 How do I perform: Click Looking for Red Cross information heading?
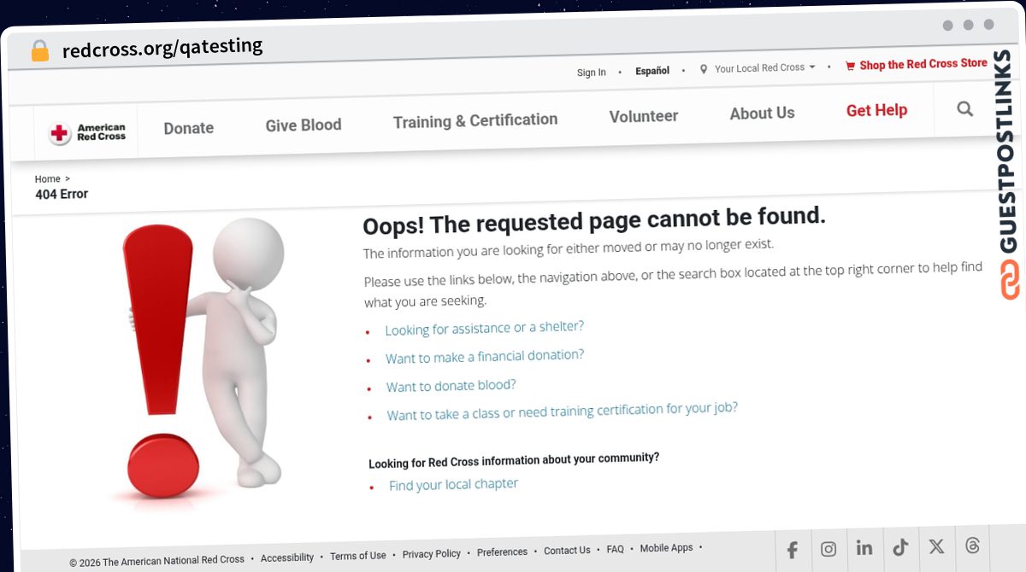click(514, 460)
